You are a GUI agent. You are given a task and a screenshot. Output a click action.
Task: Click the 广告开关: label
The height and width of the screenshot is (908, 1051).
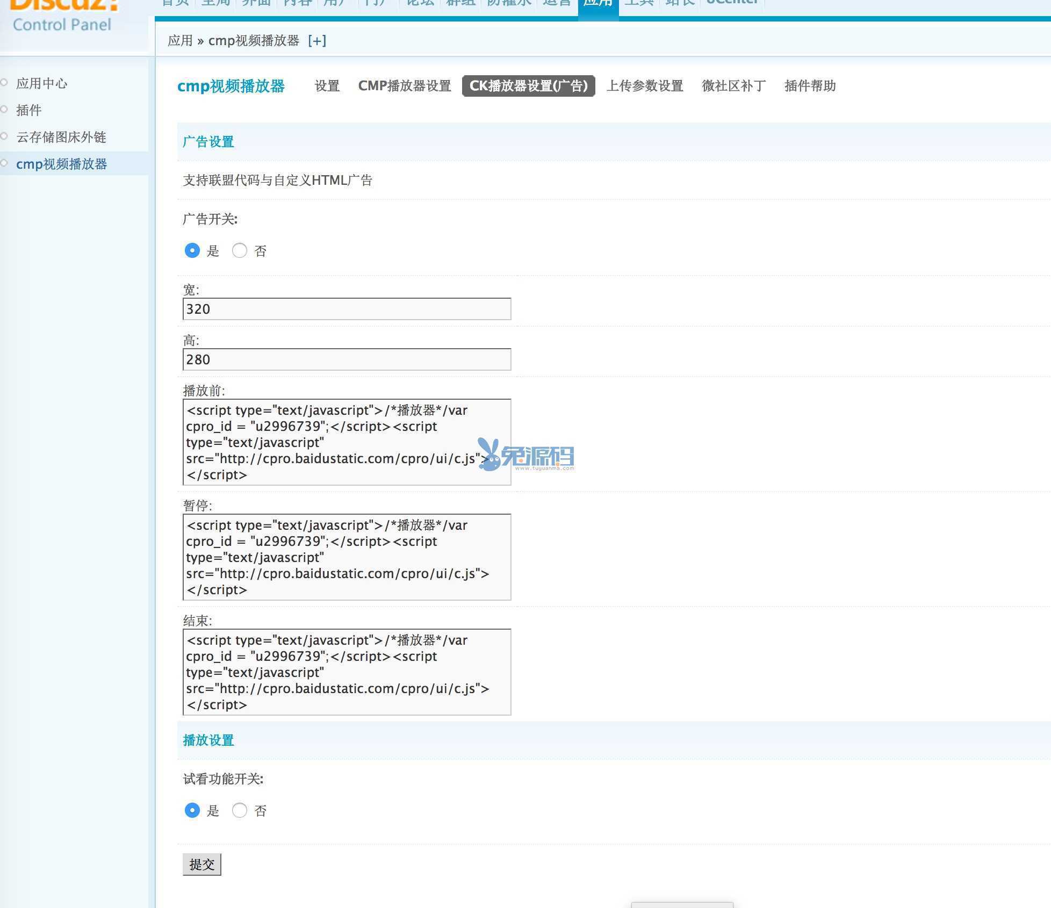pyautogui.click(x=210, y=219)
